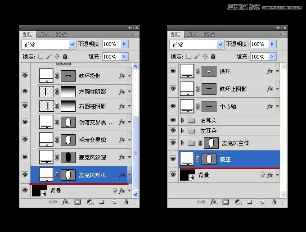Screen dimensions: 306x232
Task: Click link layers icon in right panel
Action: [x=201, y=202]
